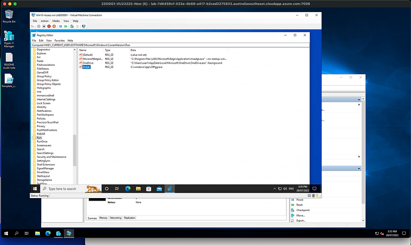Click Reset action in Hyper-V Actions pane
The image size is (411, 245).
(x=299, y=205)
